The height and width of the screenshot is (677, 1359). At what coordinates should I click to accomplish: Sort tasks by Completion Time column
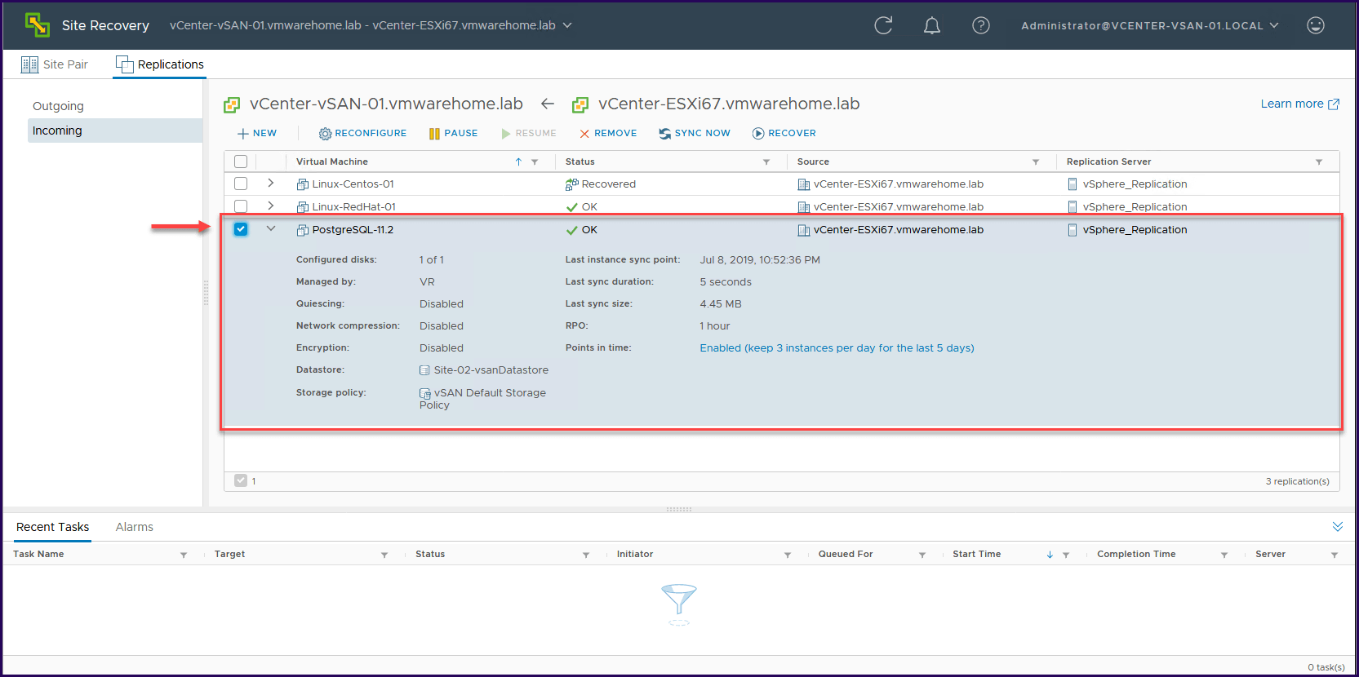click(1136, 554)
